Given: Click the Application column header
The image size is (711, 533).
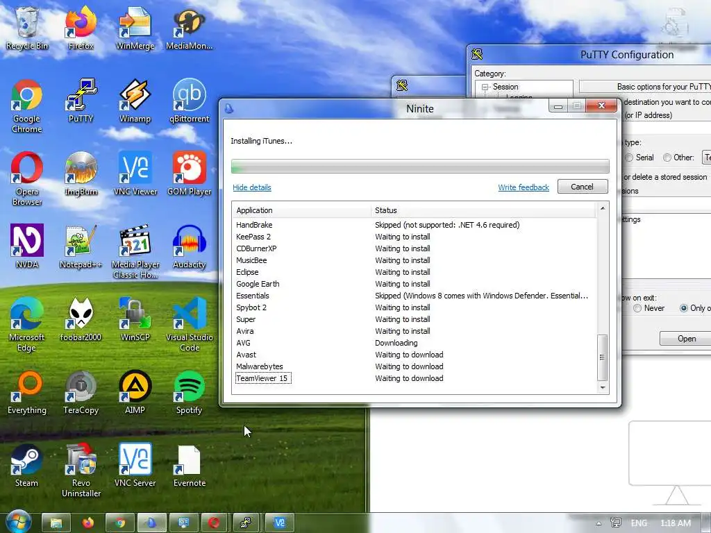Looking at the screenshot, I should (x=301, y=210).
